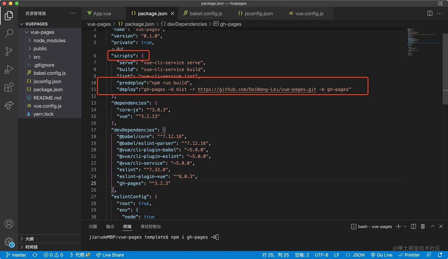Open the 调试控制台 panel tab

coord(151,227)
